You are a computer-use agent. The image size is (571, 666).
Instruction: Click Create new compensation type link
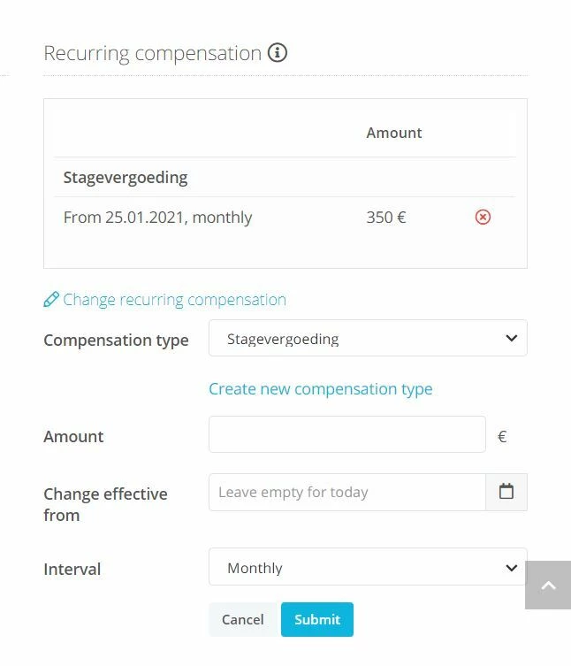pyautogui.click(x=321, y=389)
